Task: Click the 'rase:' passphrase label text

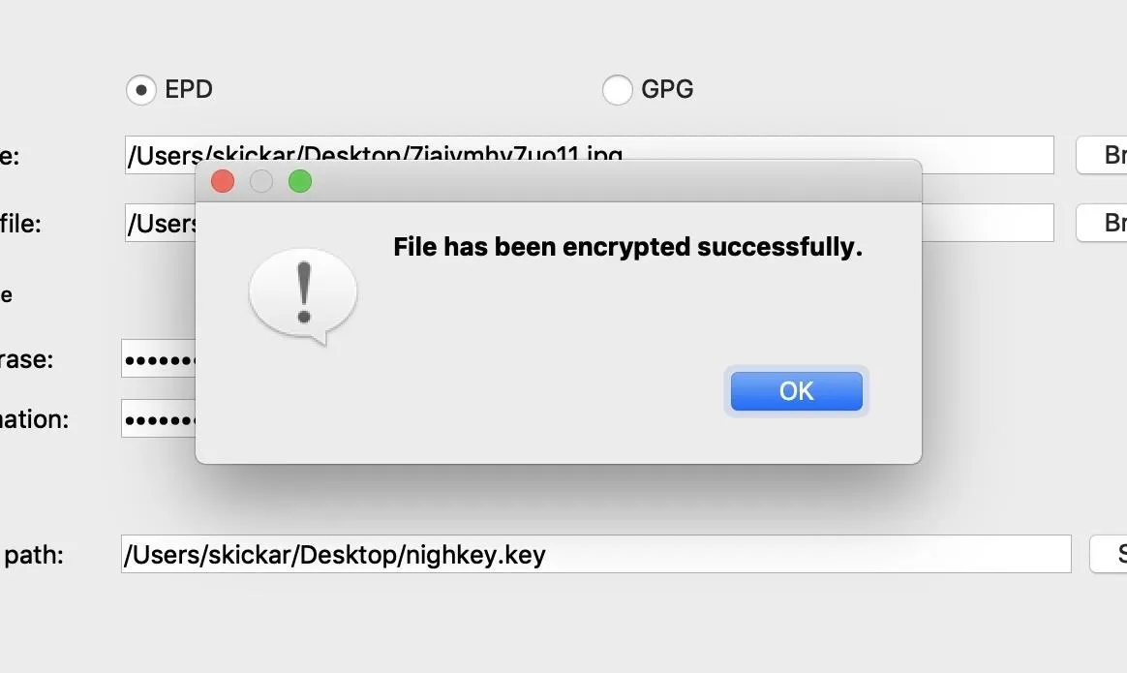Action: tap(26, 359)
